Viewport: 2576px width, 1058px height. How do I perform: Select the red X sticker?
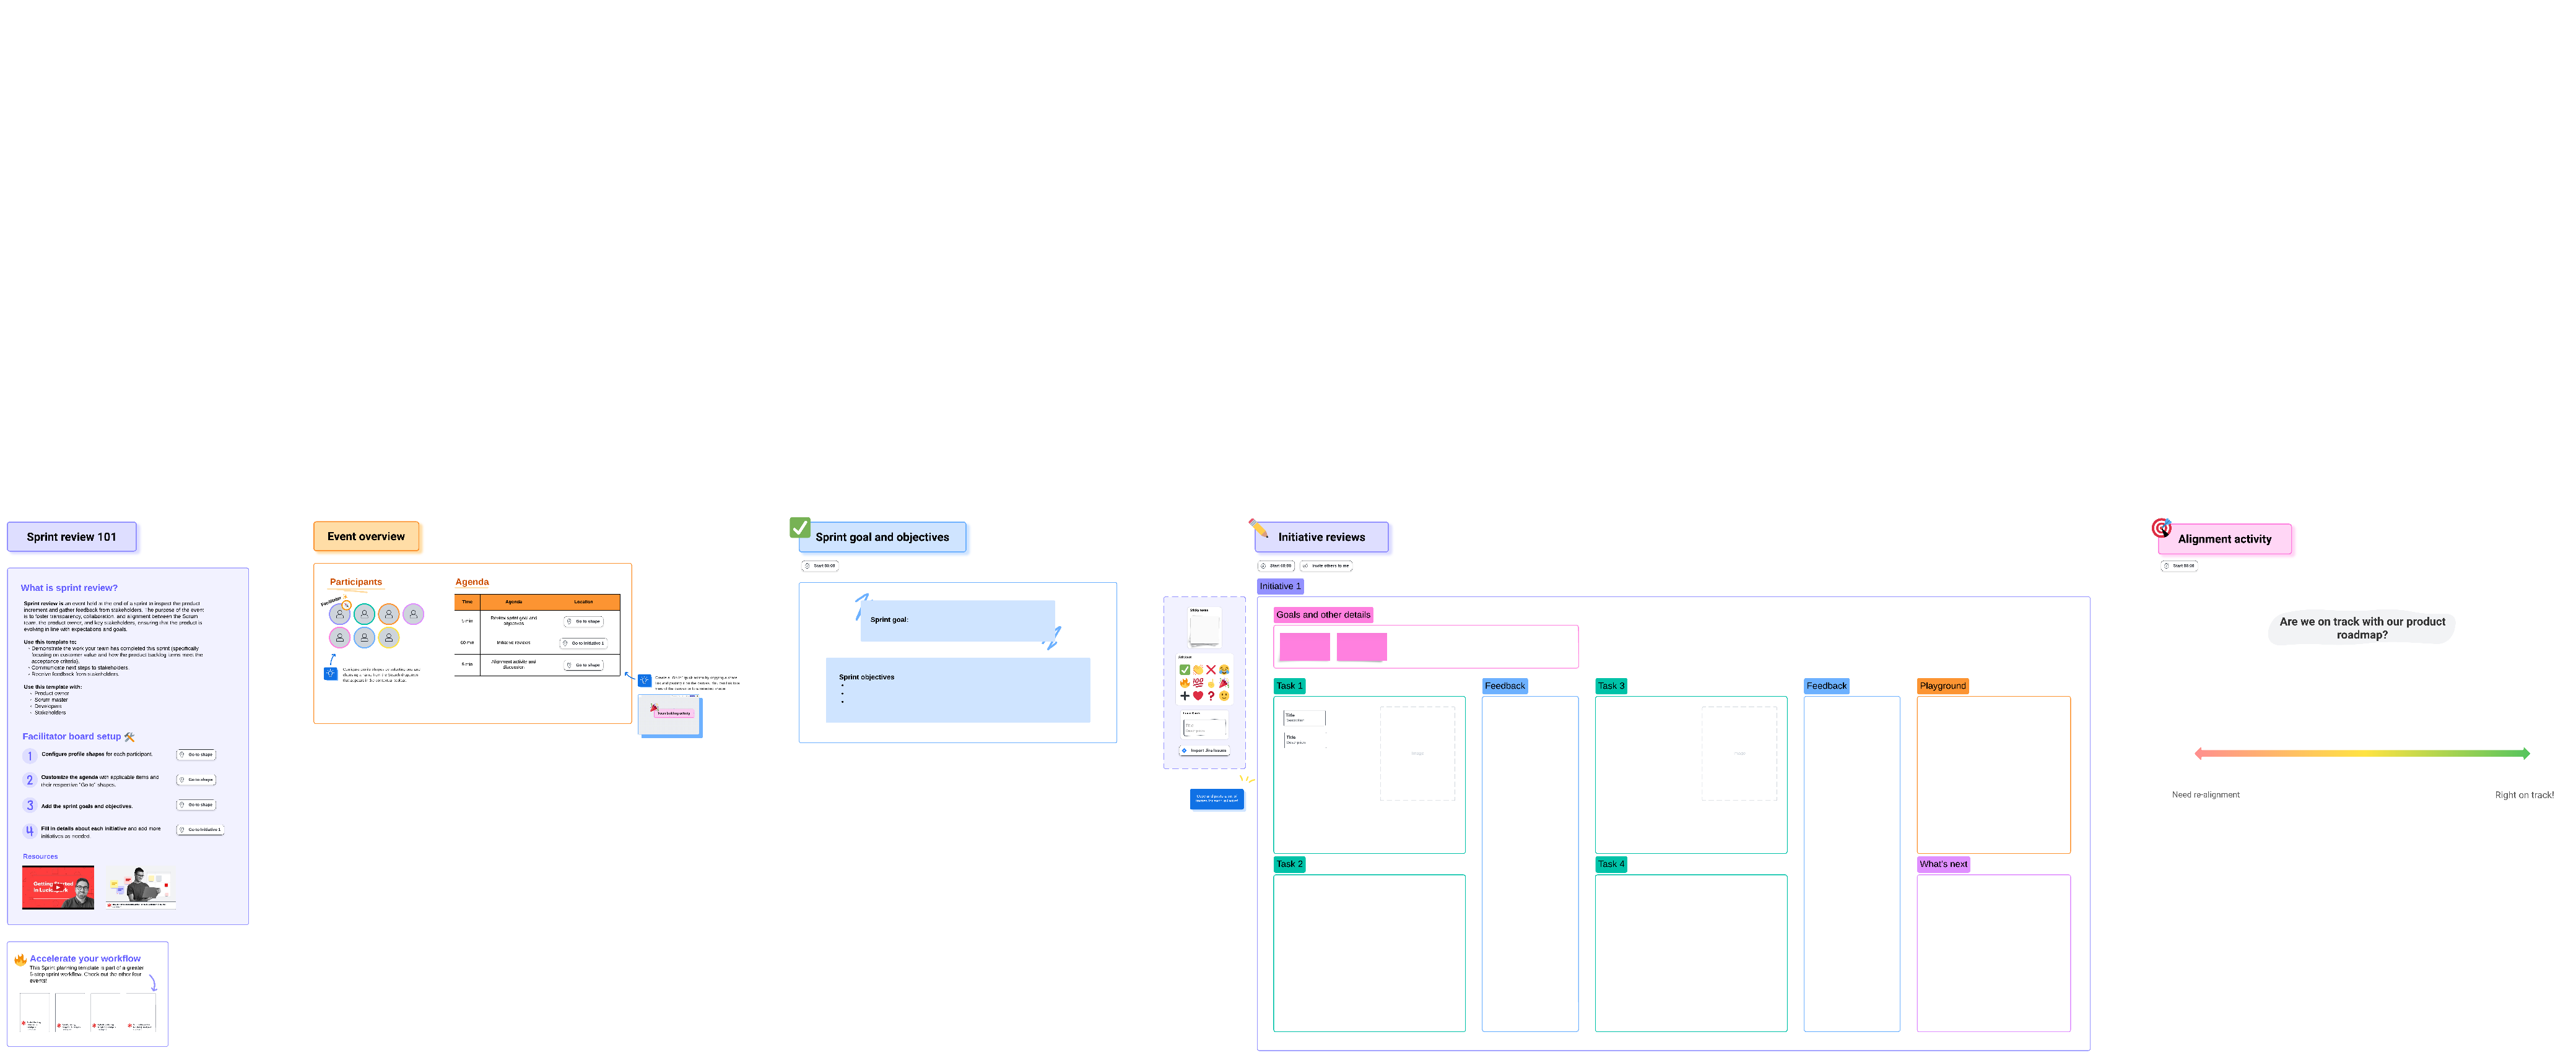point(1211,670)
